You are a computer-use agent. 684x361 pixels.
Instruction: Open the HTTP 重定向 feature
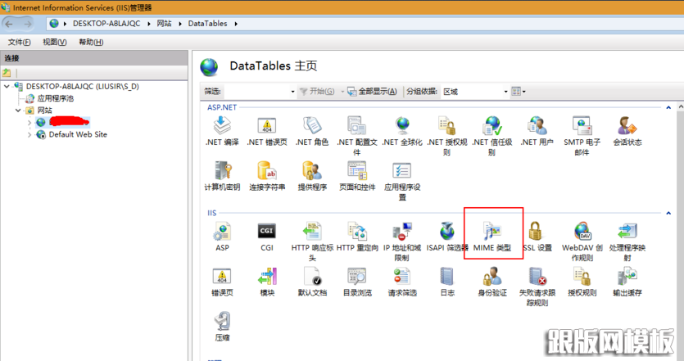tap(357, 237)
